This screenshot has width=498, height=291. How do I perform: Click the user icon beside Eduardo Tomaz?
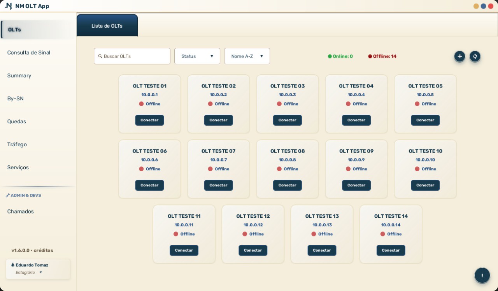pyautogui.click(x=13, y=265)
